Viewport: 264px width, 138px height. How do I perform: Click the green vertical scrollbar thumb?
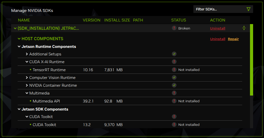point(252,60)
